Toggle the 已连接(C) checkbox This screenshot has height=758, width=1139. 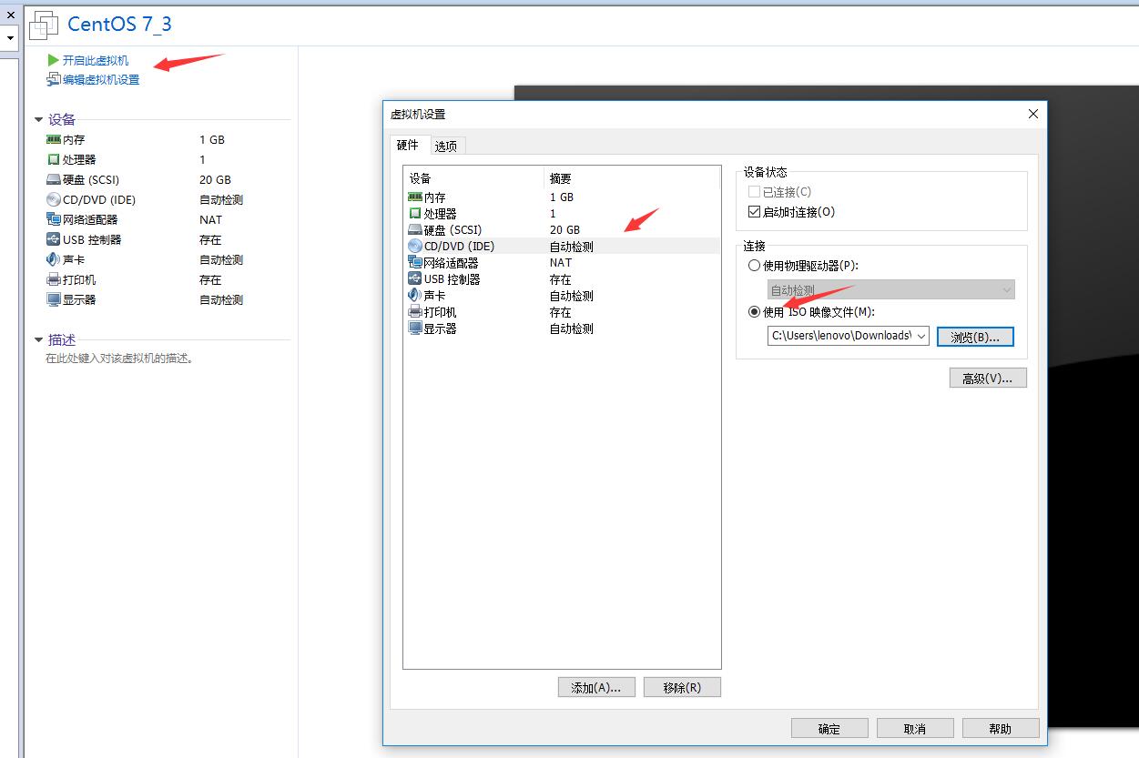click(x=753, y=192)
